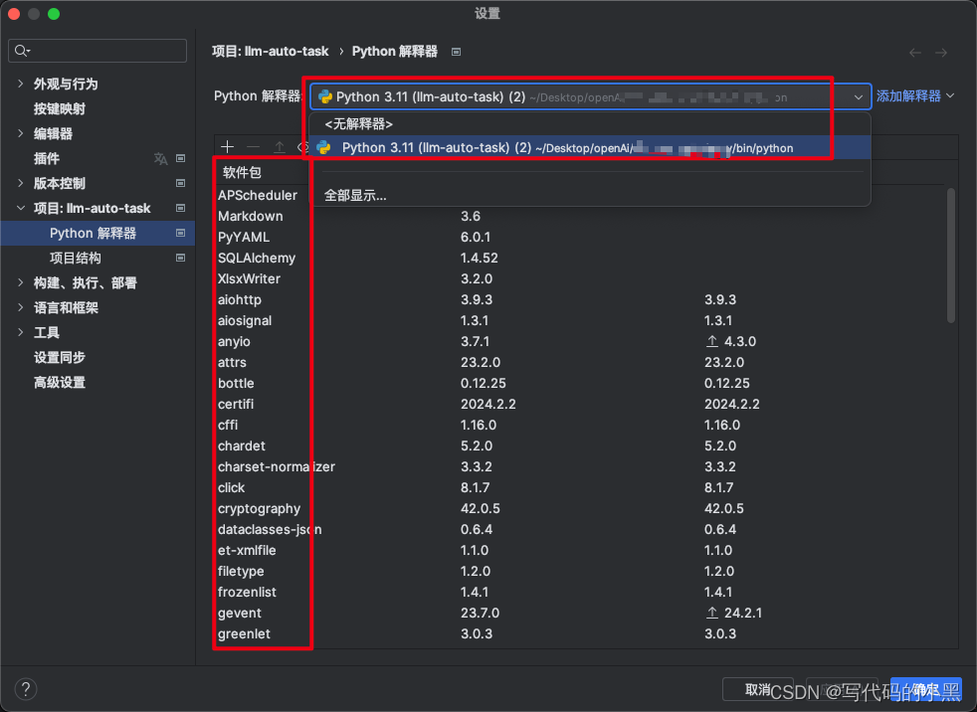Open 高级设置 settings page

59,383
